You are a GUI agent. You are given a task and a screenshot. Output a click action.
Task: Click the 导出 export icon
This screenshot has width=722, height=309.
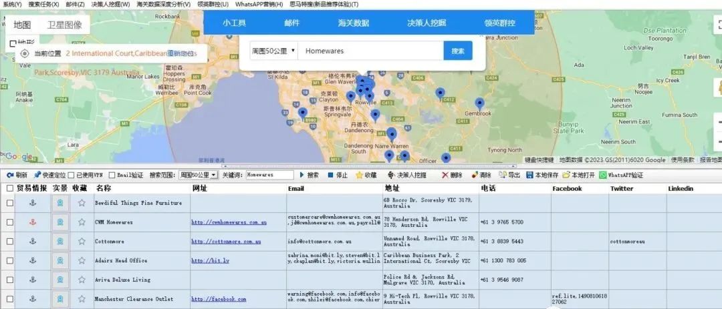coord(503,176)
